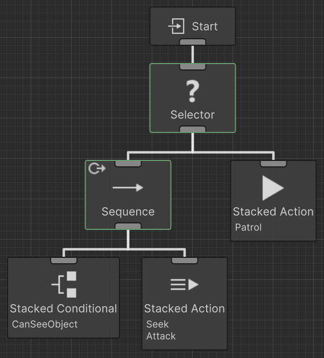Click the Sequence node's bottom output port
This screenshot has height=358, width=324.
click(128, 226)
